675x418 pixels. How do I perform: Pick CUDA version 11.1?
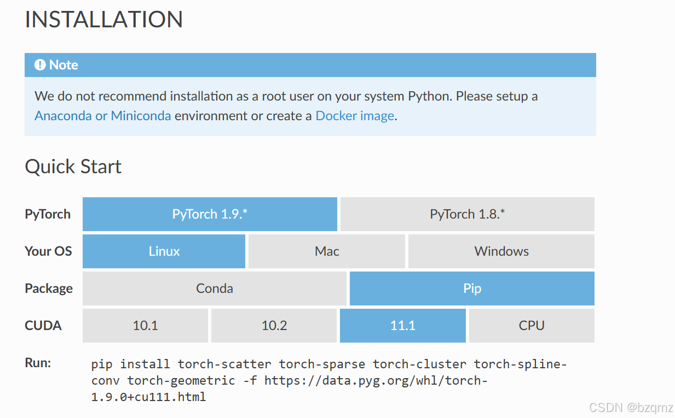[x=403, y=326]
